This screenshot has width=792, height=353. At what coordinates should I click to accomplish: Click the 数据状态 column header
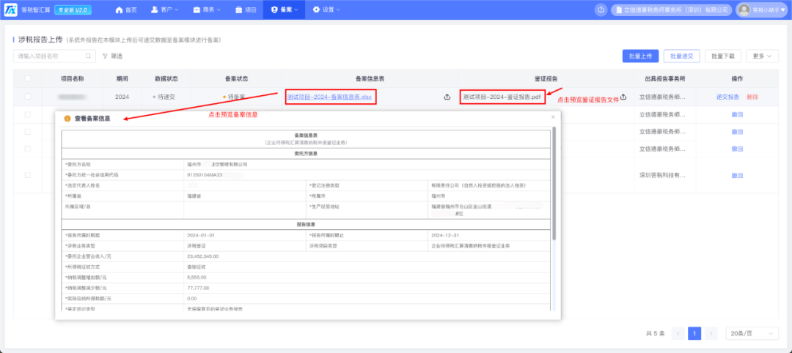click(x=166, y=78)
